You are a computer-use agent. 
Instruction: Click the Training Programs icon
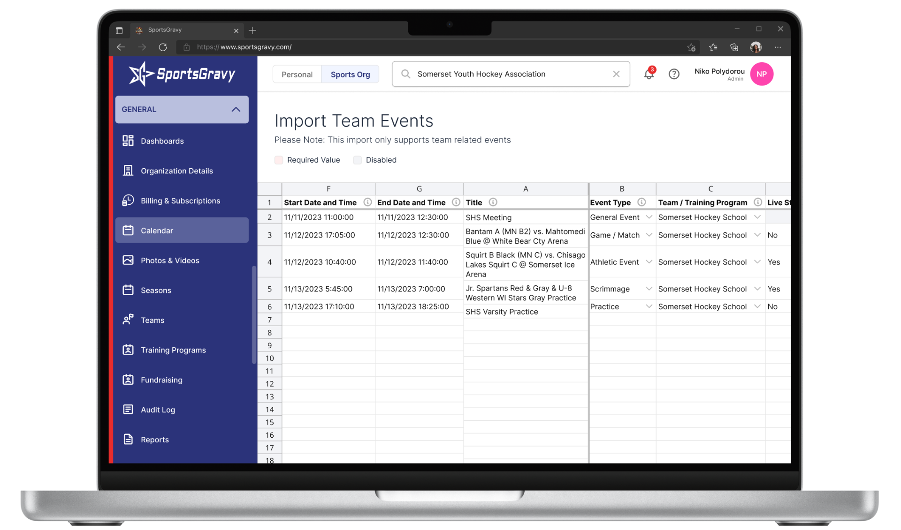pyautogui.click(x=128, y=350)
